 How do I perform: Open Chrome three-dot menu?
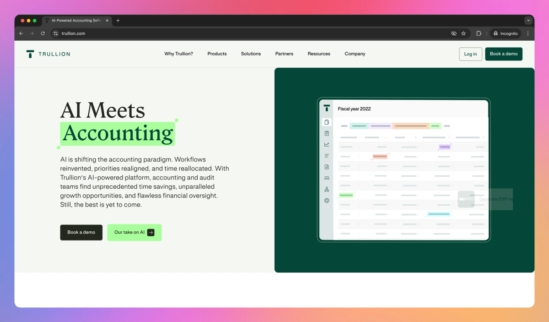(528, 33)
